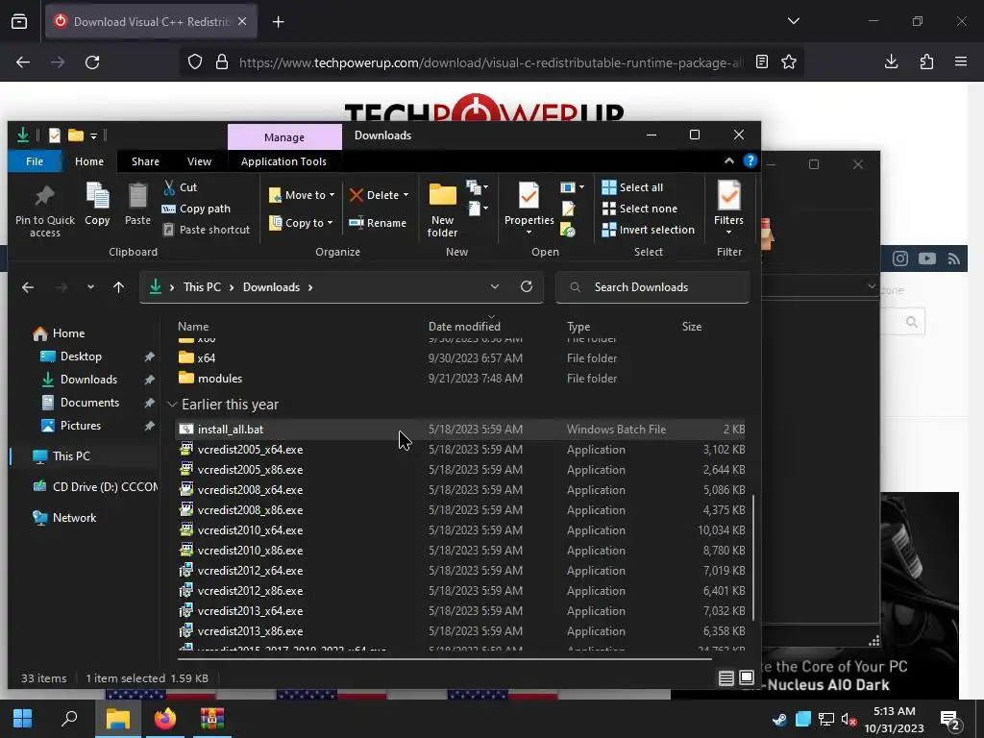Viewport: 984px width, 738px height.
Task: Open Instagram link on TechPowerUp page
Action: [900, 258]
